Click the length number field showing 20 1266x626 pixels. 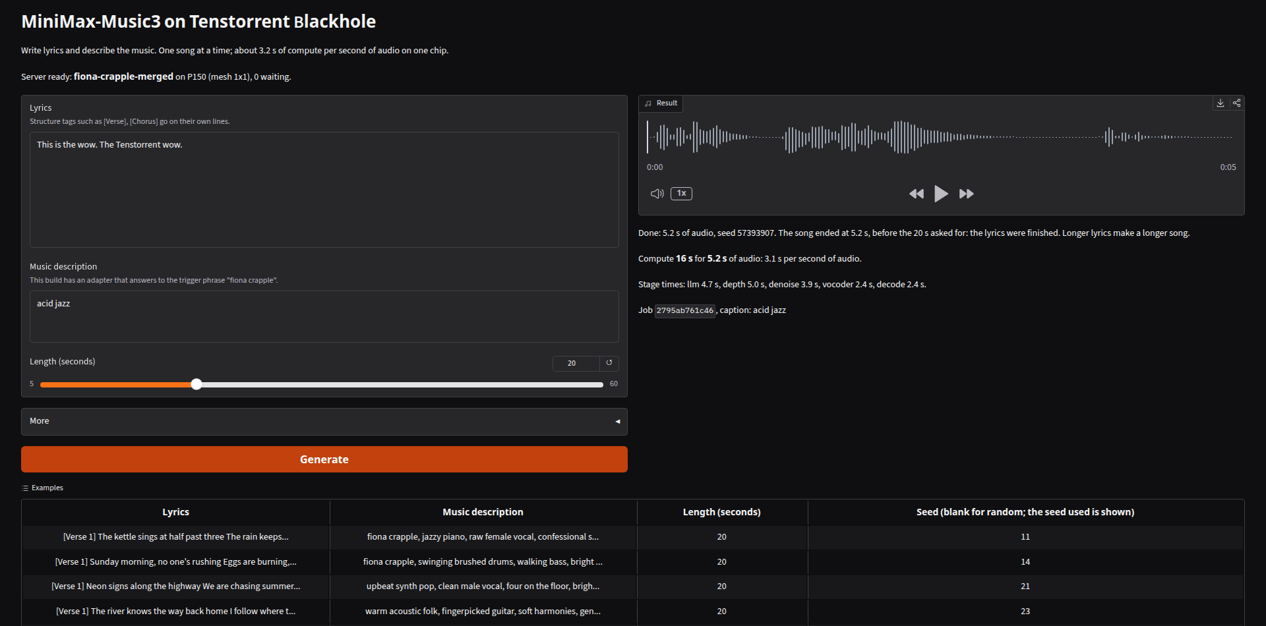pos(576,363)
